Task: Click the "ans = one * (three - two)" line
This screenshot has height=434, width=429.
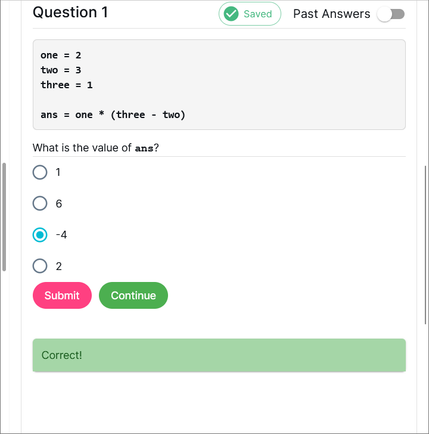Action: (x=113, y=114)
